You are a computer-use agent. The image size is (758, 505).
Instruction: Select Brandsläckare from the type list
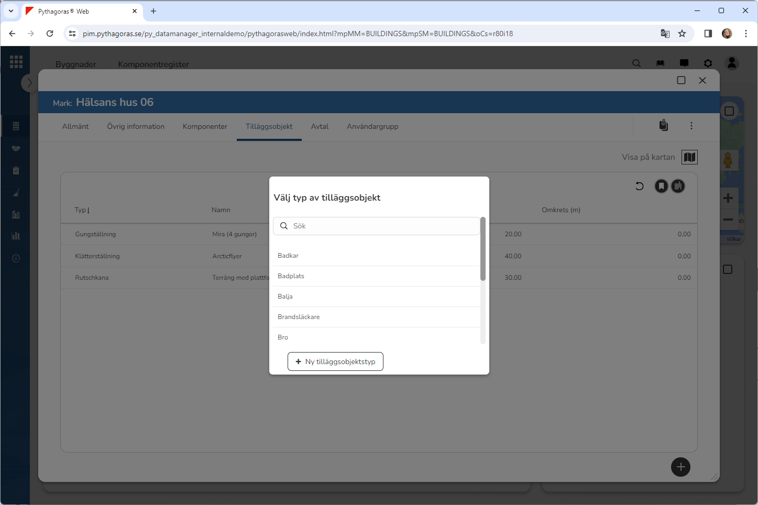[299, 317]
